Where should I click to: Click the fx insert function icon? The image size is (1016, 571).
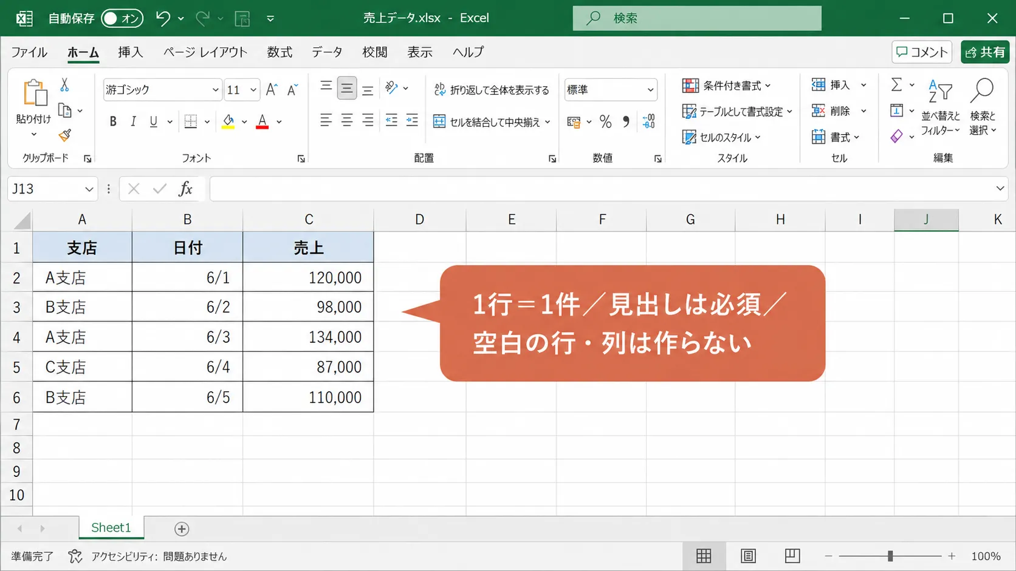pyautogui.click(x=185, y=189)
